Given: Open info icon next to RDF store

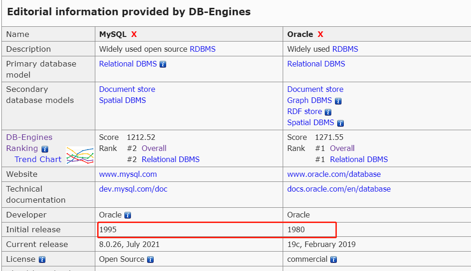Looking at the screenshot, I should [328, 112].
